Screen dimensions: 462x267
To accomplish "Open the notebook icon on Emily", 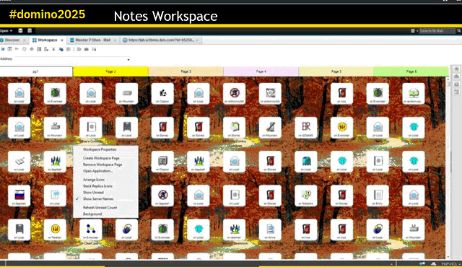I will click(x=378, y=196).
